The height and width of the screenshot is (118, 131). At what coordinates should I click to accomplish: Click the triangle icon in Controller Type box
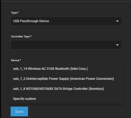pos(117,45)
